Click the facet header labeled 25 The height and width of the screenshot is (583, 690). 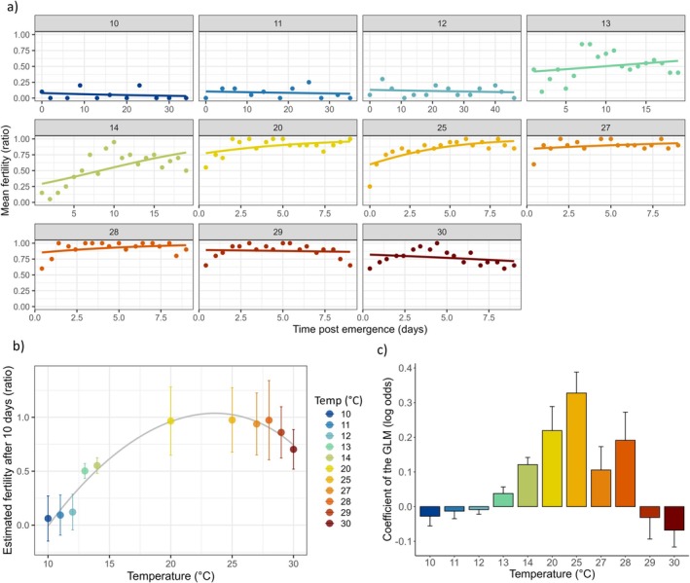(x=442, y=128)
